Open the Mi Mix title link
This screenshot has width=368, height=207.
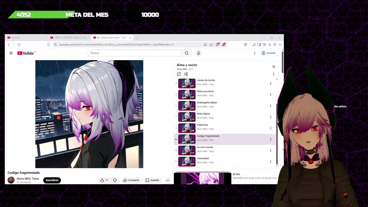(236, 174)
